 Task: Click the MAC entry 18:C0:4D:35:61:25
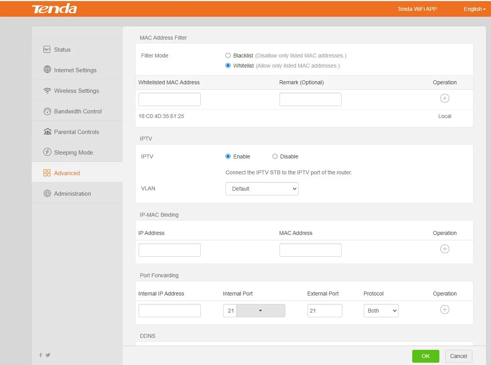[161, 116]
